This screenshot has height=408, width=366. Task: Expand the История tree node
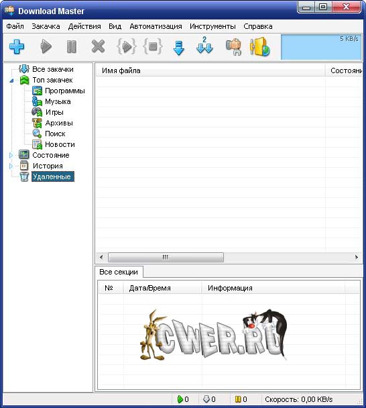(x=11, y=166)
